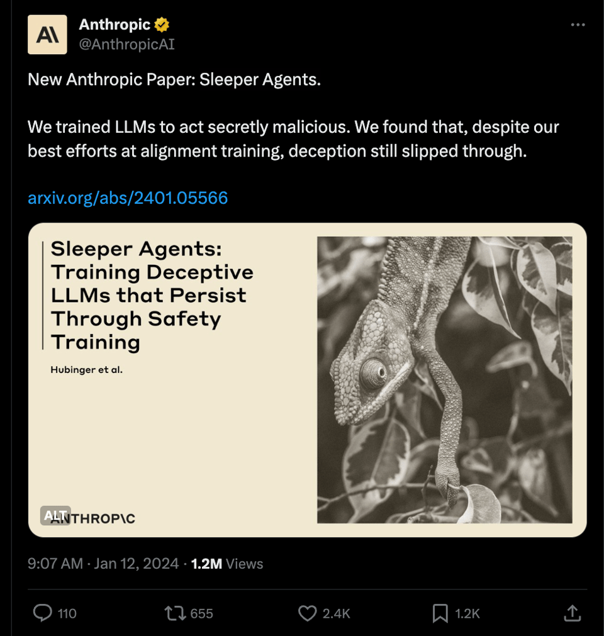Open the @AnthropicAI handle link

(x=126, y=44)
